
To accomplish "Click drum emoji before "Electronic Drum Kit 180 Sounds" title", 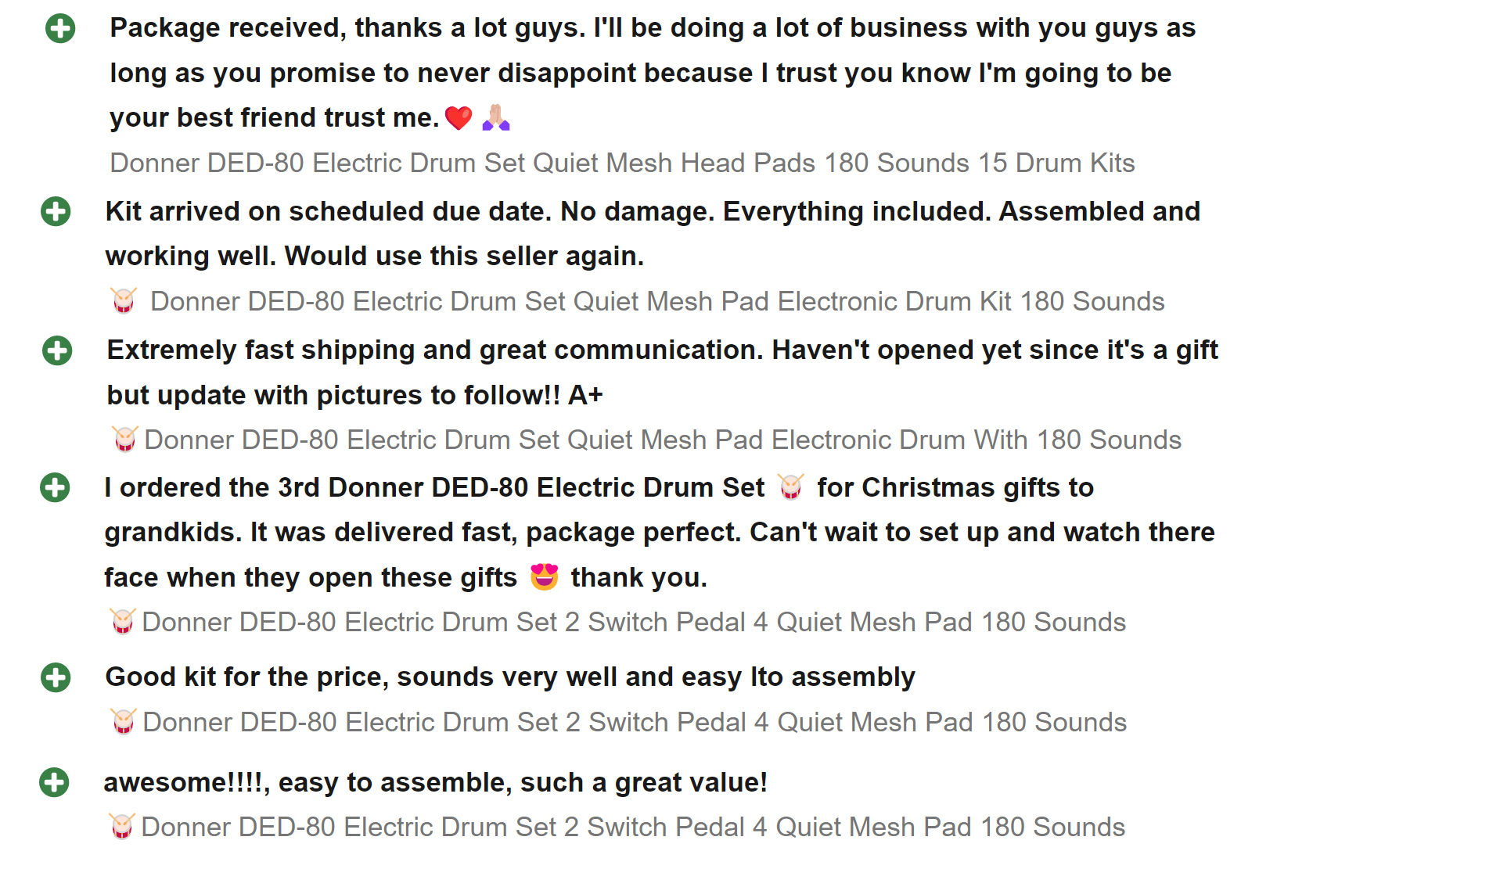I will click(124, 301).
